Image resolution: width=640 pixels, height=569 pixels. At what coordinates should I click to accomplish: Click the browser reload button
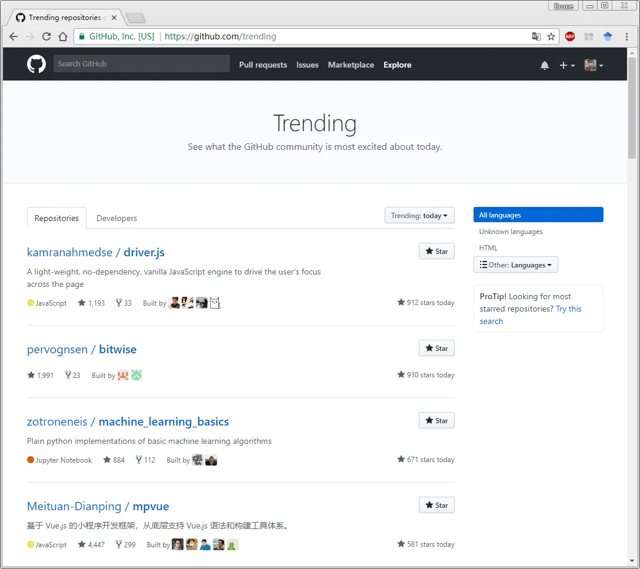tap(46, 36)
